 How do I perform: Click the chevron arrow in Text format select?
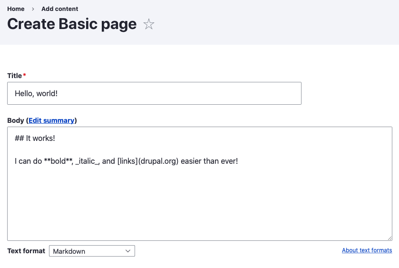(x=128, y=251)
